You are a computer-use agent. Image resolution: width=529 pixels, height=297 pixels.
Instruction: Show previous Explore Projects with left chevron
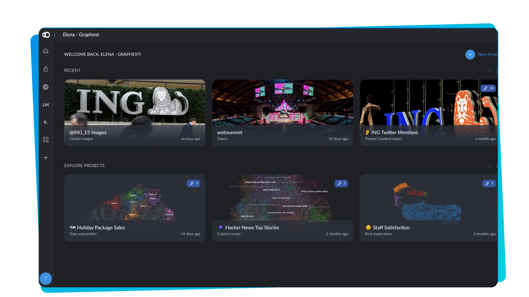(490, 166)
